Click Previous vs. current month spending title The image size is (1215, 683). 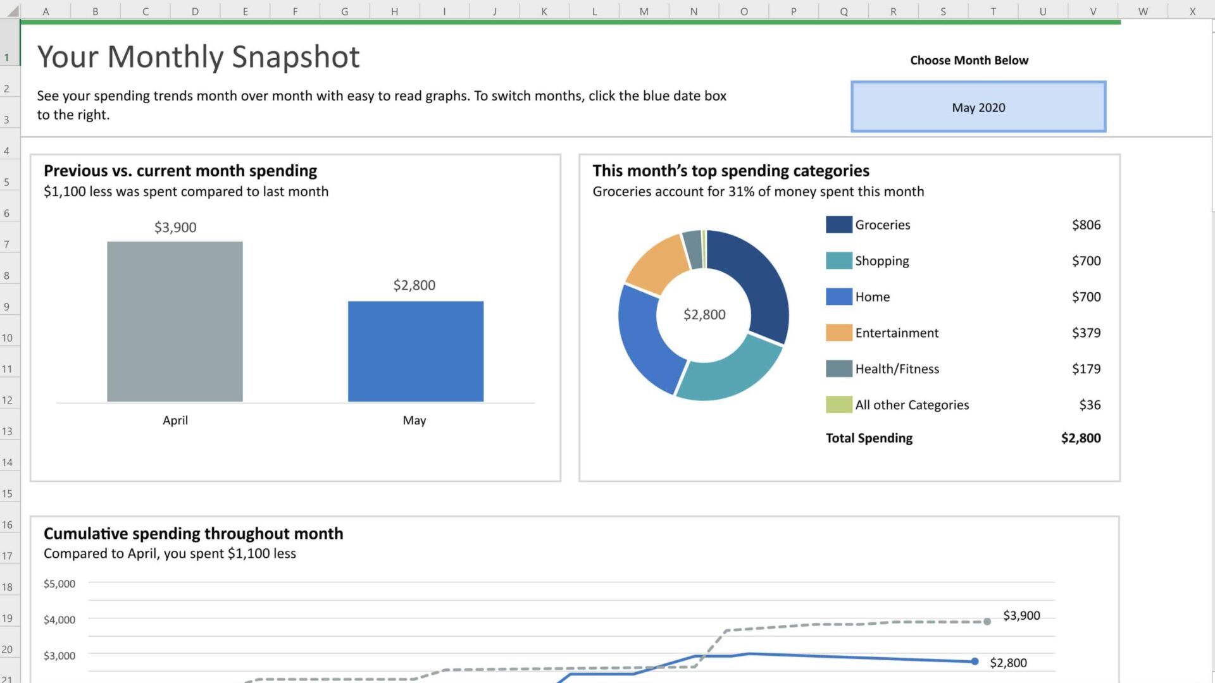[x=180, y=171]
